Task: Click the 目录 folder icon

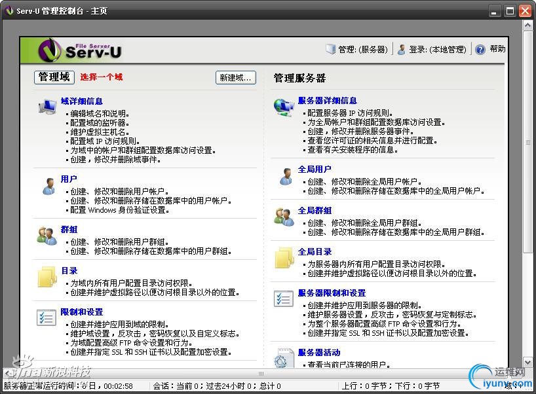Action: point(47,277)
